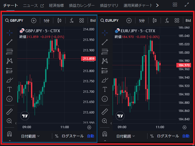Open chart settings gear on GBPJPY chart

[89, 127]
